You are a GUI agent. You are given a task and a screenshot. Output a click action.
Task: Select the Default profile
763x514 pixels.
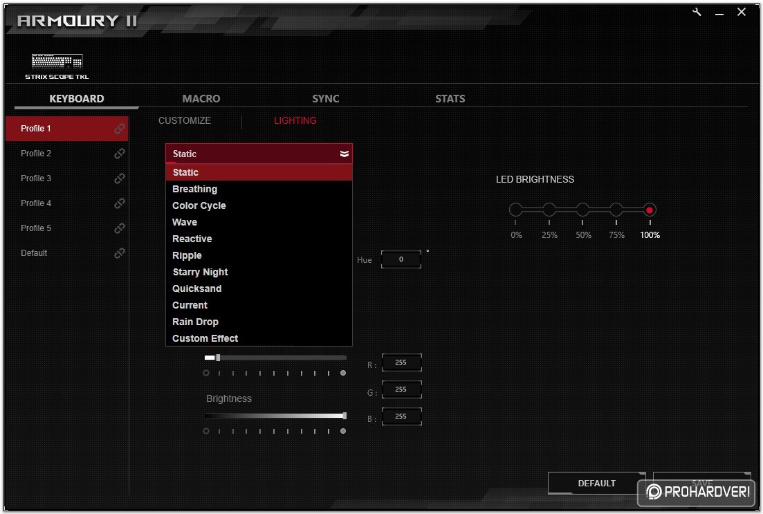point(66,253)
